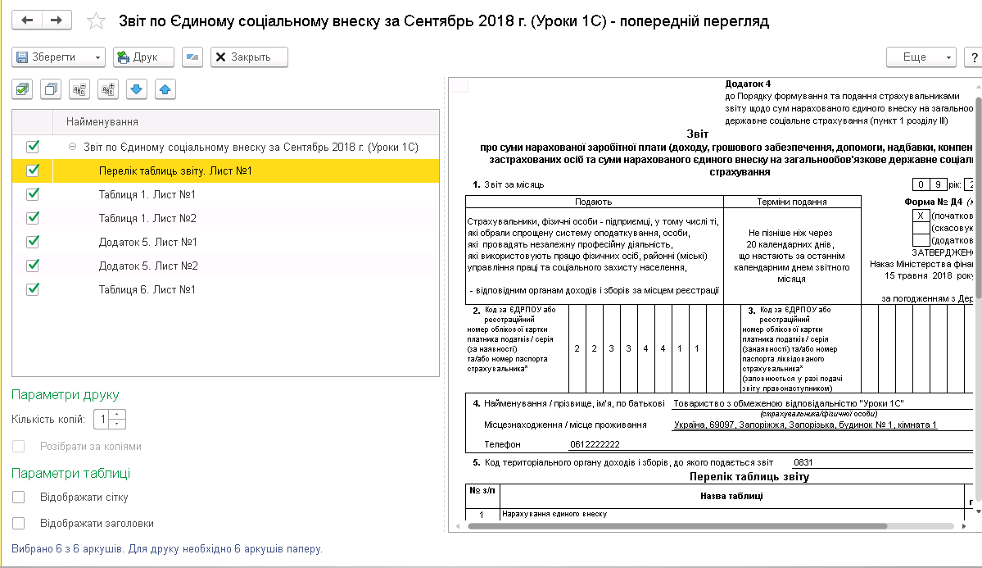Viewport: 982px width, 568px height.
Task: Uncheck Додаток 5. Лист №2 checkbox
Action: (x=33, y=266)
